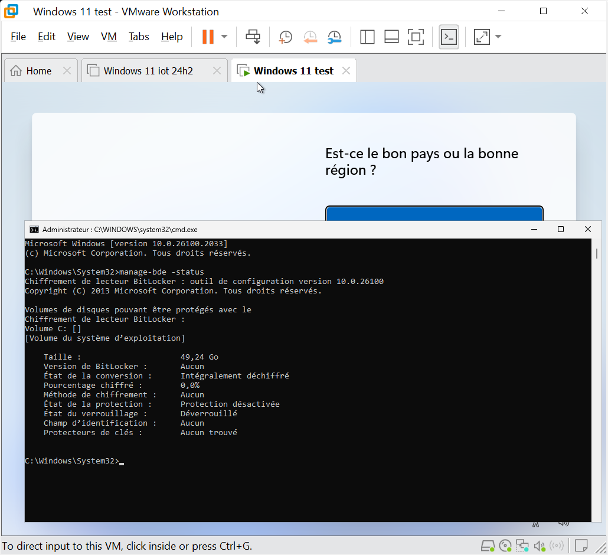Image resolution: width=608 pixels, height=555 pixels.
Task: Click 'manage-bde -status' command text
Action: (x=162, y=272)
